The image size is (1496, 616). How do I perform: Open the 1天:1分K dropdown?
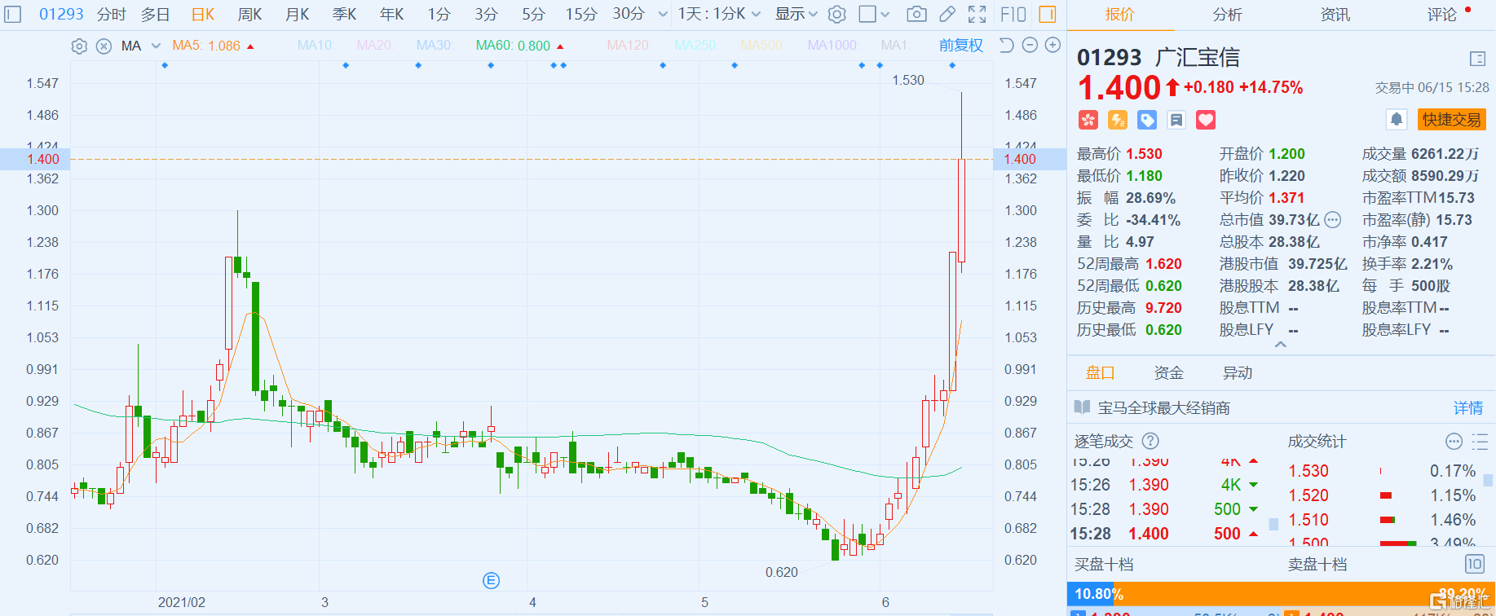coord(719,14)
